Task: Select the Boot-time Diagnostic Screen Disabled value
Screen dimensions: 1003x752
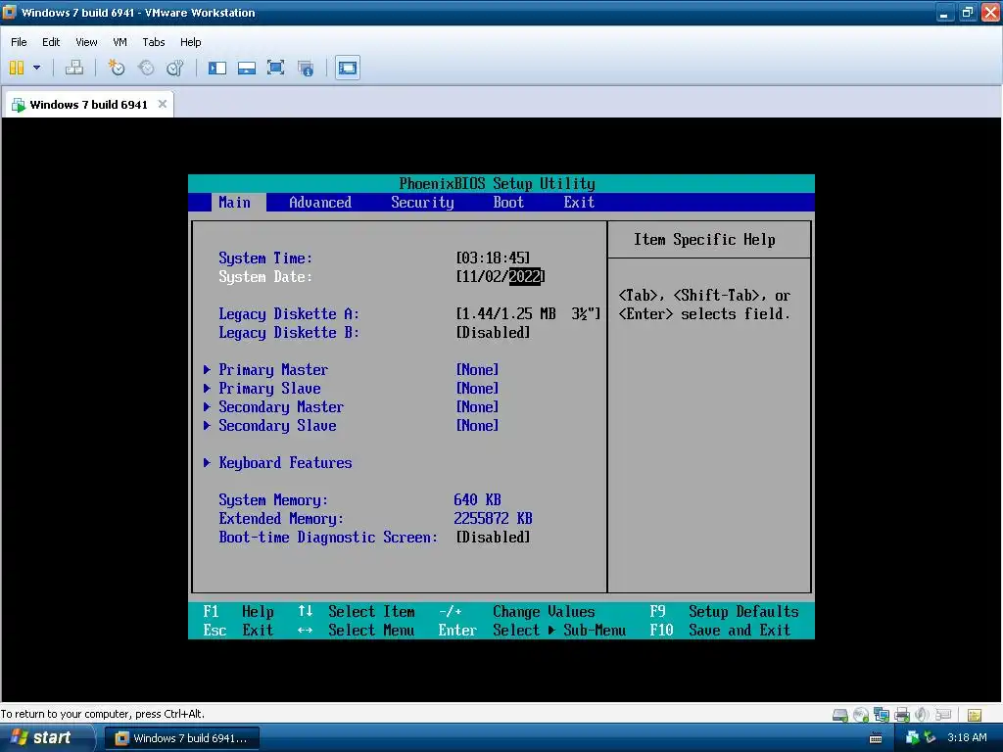Action: point(494,538)
